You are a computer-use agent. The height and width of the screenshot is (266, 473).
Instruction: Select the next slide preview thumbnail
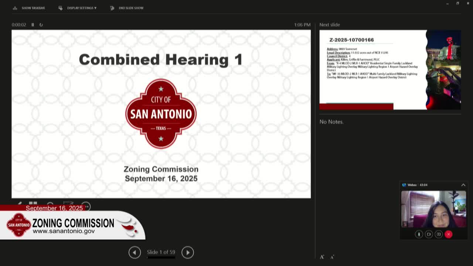pos(390,70)
